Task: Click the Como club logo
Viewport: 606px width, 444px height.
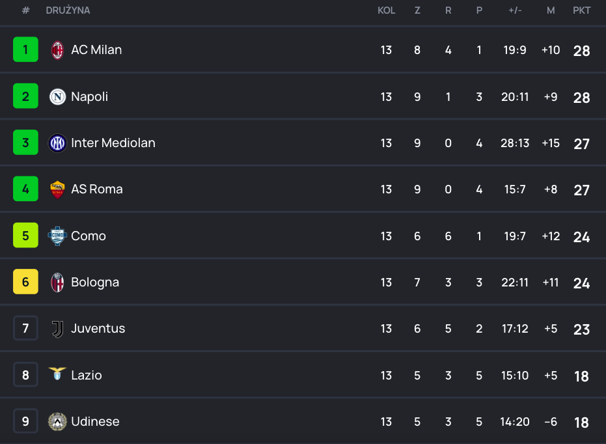Action: tap(57, 236)
